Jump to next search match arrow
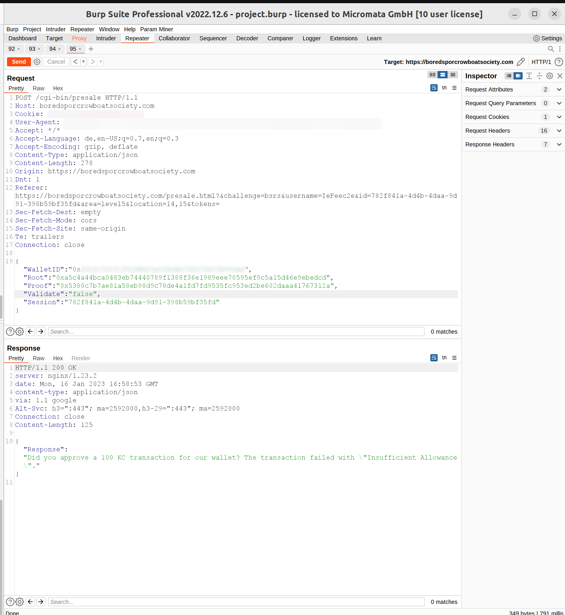Image resolution: width=565 pixels, height=615 pixels. (41, 332)
